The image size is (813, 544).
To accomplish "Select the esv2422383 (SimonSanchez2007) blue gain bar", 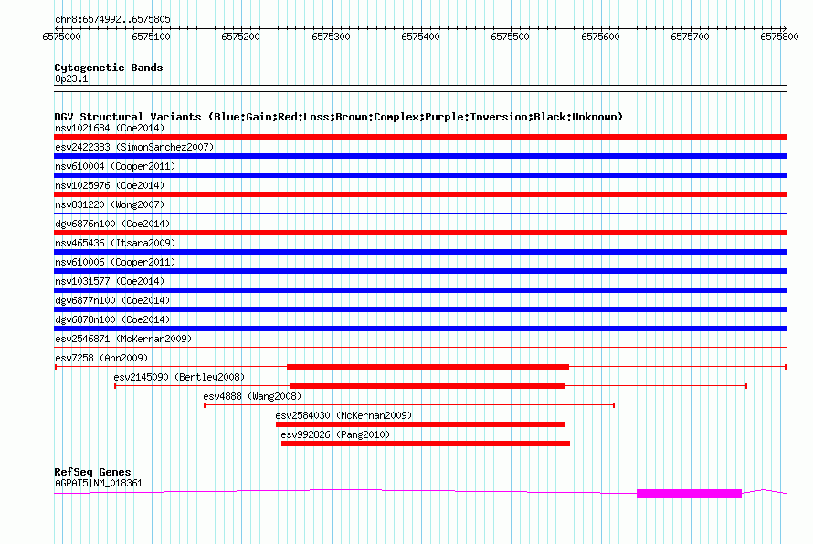I will pyautogui.click(x=420, y=156).
